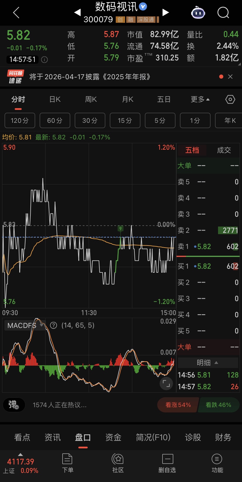Open the 财务 financials tab

click(223, 437)
